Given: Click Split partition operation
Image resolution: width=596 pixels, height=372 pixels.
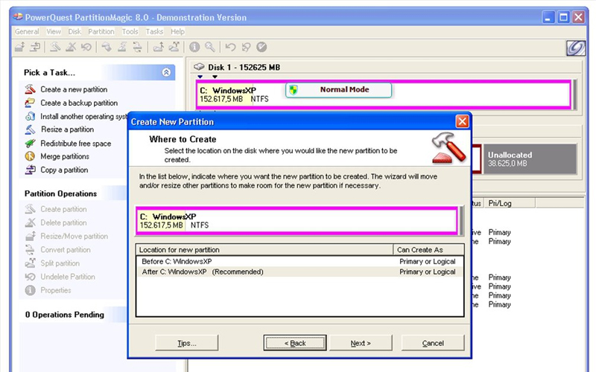Looking at the screenshot, I should [52, 263].
